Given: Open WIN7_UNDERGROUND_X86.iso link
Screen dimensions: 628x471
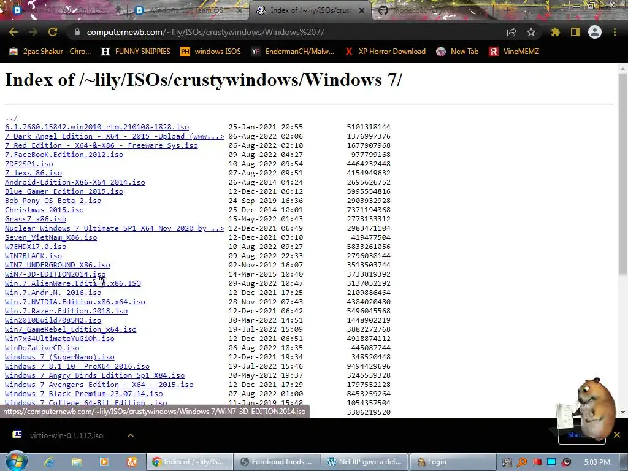Looking at the screenshot, I should pos(57,265).
